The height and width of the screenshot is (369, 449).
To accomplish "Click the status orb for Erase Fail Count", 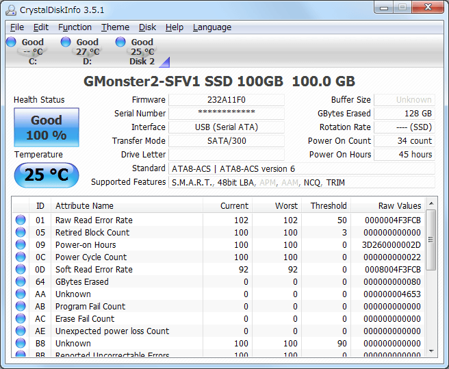I will [x=21, y=318].
